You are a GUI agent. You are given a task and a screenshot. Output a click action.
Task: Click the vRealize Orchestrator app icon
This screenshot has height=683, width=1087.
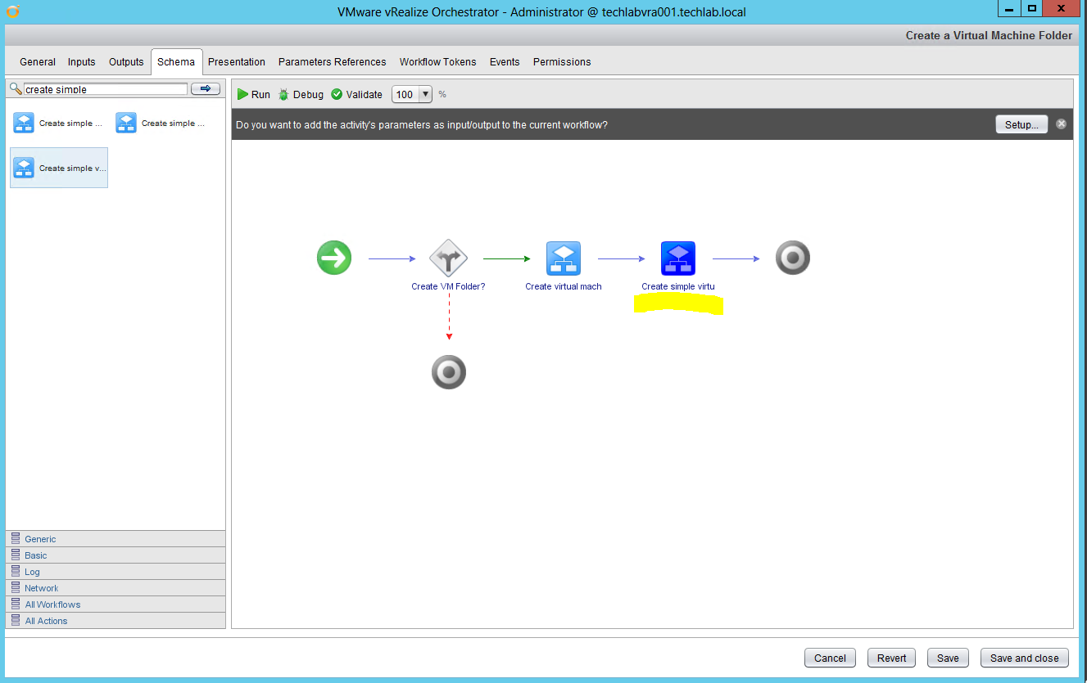[12, 11]
